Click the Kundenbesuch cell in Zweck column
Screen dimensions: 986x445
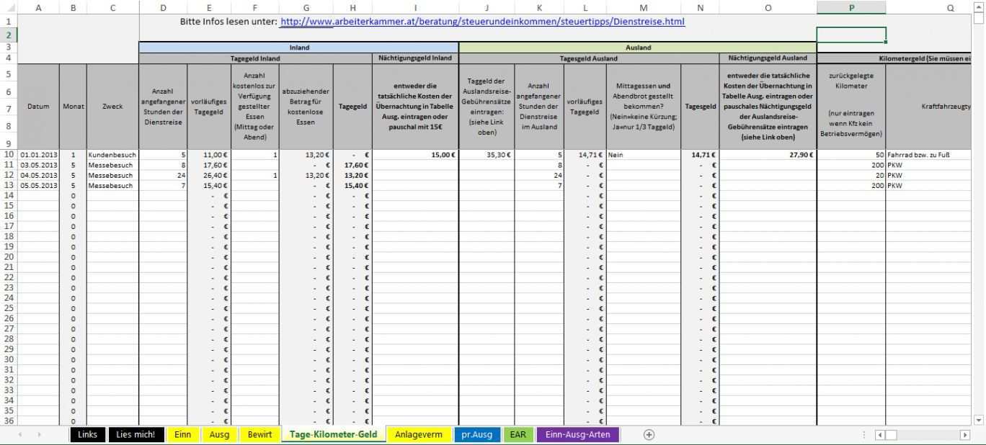112,155
